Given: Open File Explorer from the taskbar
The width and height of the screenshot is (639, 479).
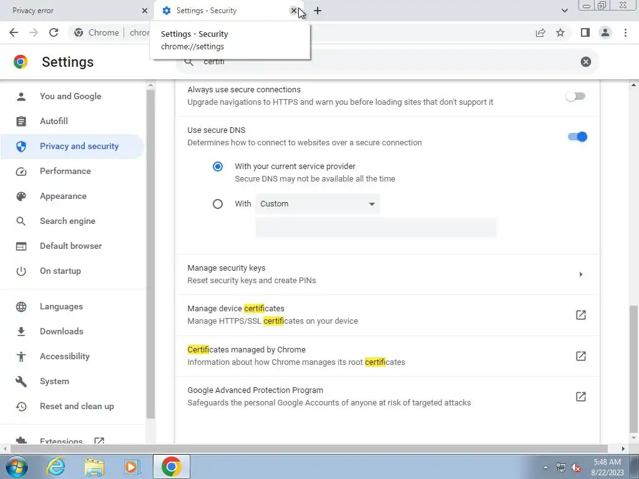Looking at the screenshot, I should coord(94,467).
